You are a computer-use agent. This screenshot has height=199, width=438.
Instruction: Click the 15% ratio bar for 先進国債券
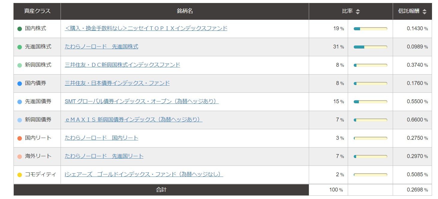point(371,102)
